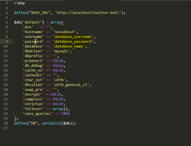
Task: Click the 'char_set' key
Action: pos(33,80)
